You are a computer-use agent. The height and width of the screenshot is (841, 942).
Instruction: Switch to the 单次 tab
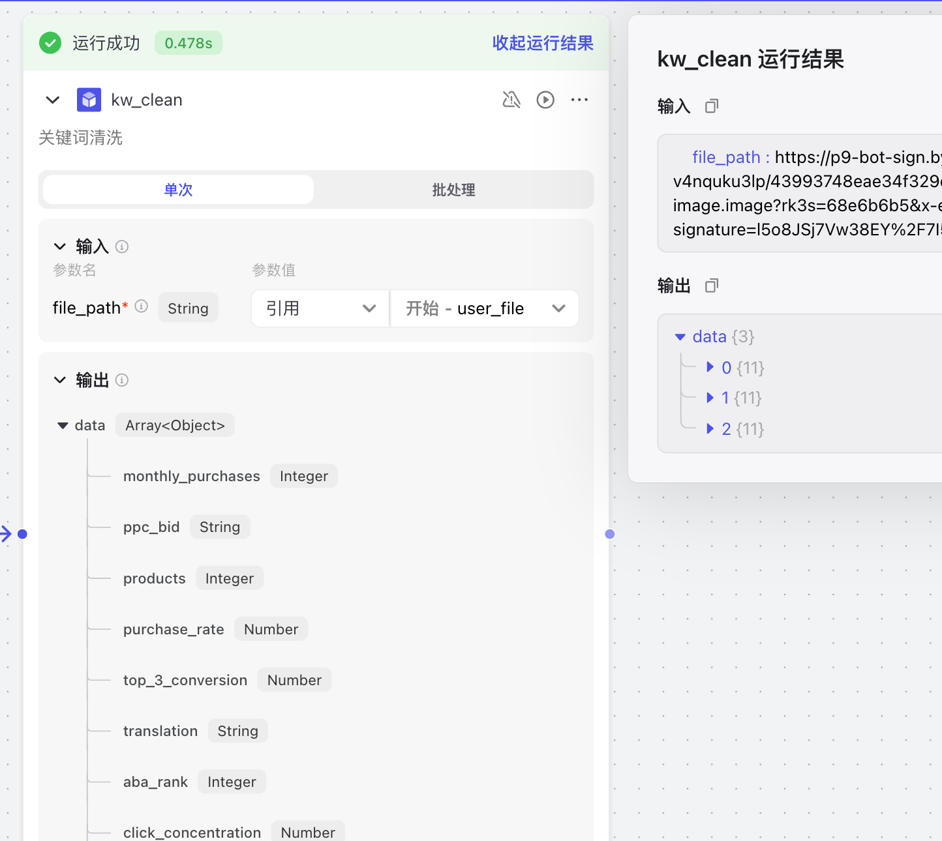178,190
